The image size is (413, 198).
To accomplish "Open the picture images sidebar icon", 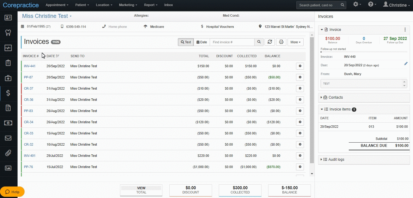I will coord(8,168).
